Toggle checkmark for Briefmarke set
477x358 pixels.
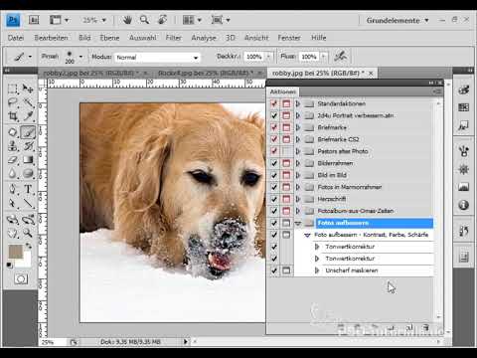click(274, 127)
